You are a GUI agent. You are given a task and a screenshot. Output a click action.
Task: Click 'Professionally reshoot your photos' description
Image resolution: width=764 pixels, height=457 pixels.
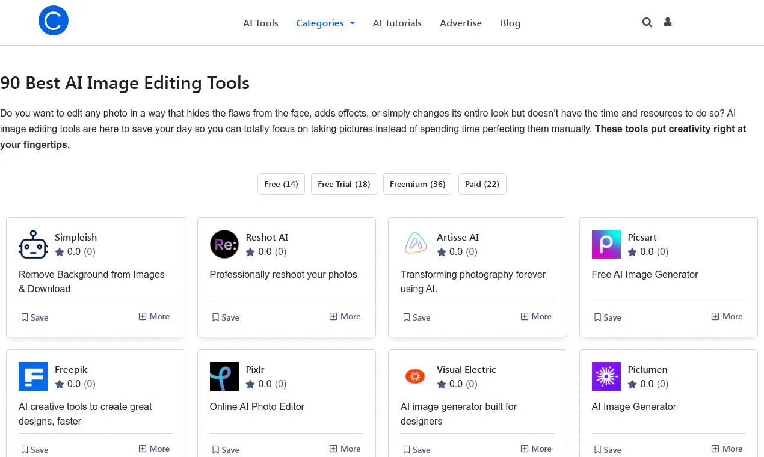[283, 275]
